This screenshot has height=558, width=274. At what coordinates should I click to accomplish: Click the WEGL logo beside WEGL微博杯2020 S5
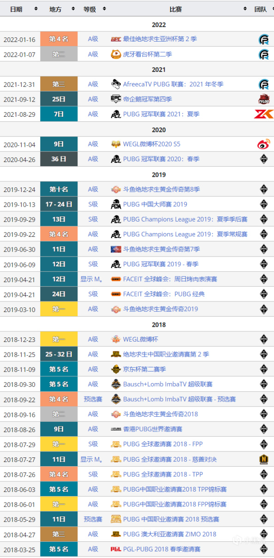[116, 144]
